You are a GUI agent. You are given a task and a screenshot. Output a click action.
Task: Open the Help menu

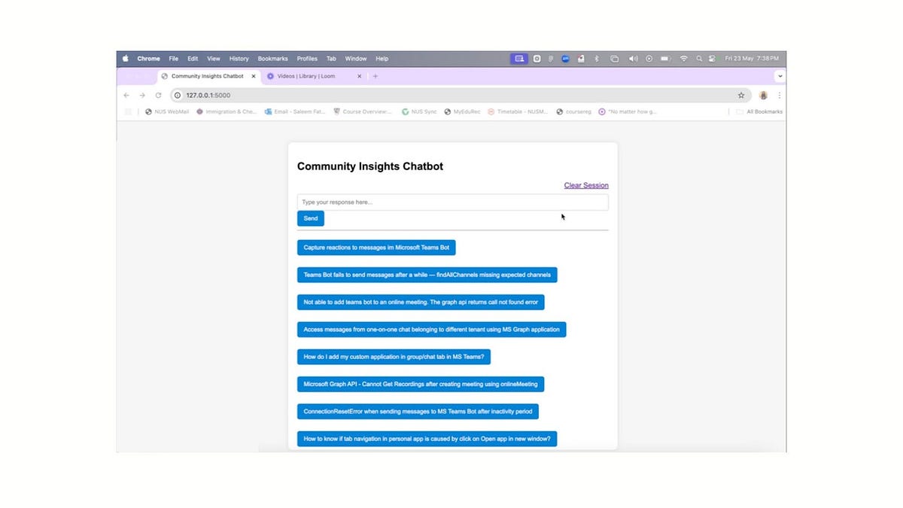tap(382, 59)
